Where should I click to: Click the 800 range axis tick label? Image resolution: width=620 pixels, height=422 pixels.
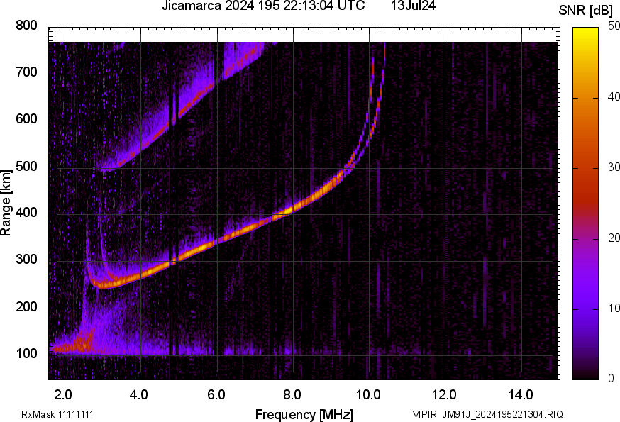click(x=26, y=26)
